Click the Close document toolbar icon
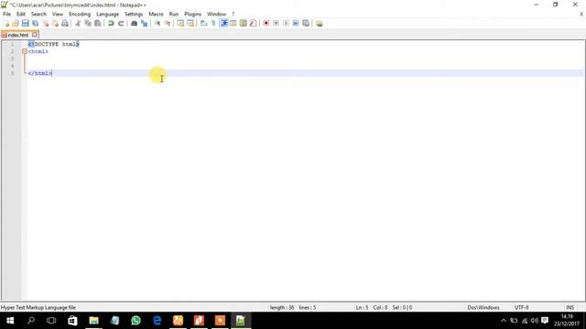Image resolution: width=586 pixels, height=329 pixels. coord(46,24)
